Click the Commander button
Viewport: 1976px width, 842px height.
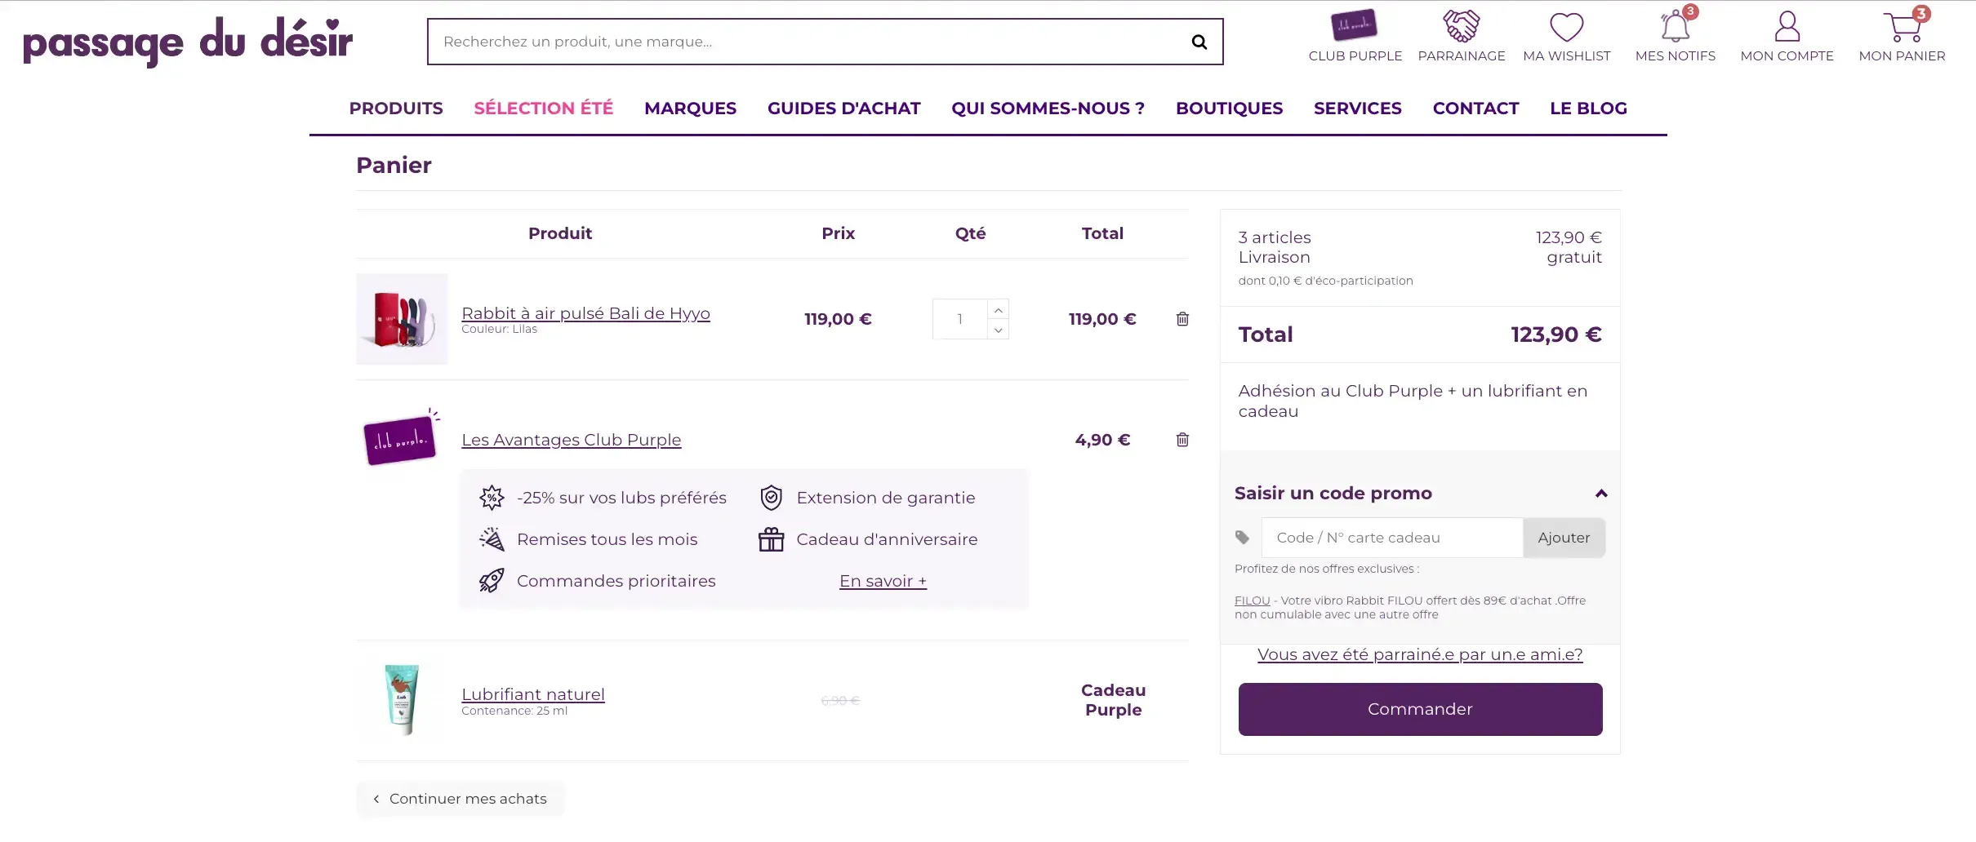1420,709
